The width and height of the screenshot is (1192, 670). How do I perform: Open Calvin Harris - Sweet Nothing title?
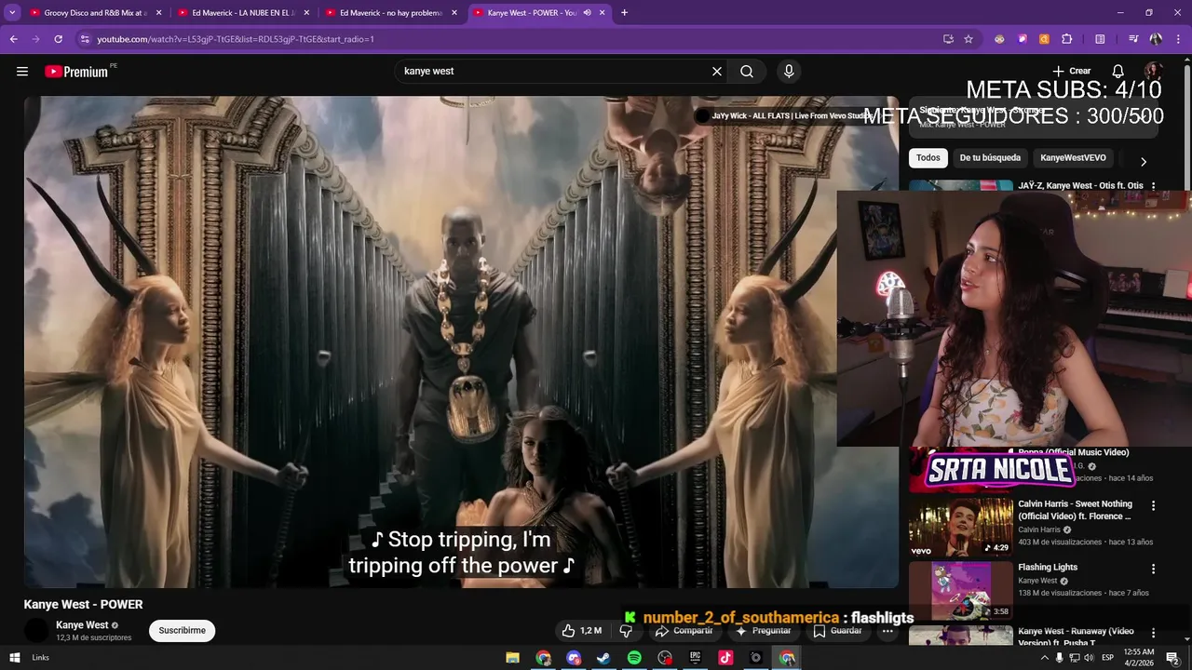1075,510
